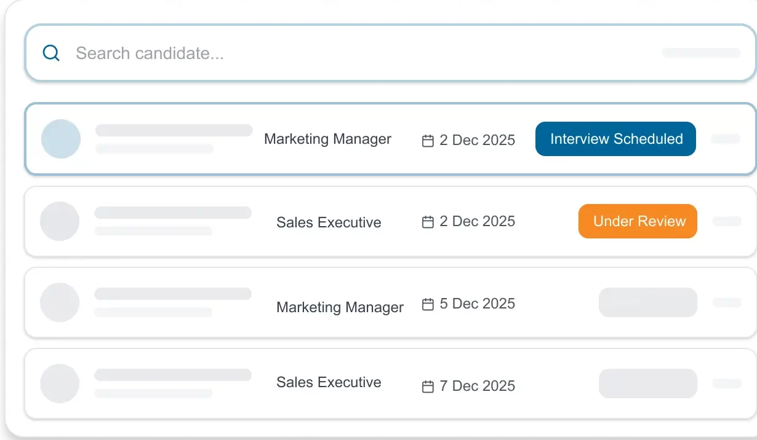Select the blue avatar in first row

click(60, 139)
